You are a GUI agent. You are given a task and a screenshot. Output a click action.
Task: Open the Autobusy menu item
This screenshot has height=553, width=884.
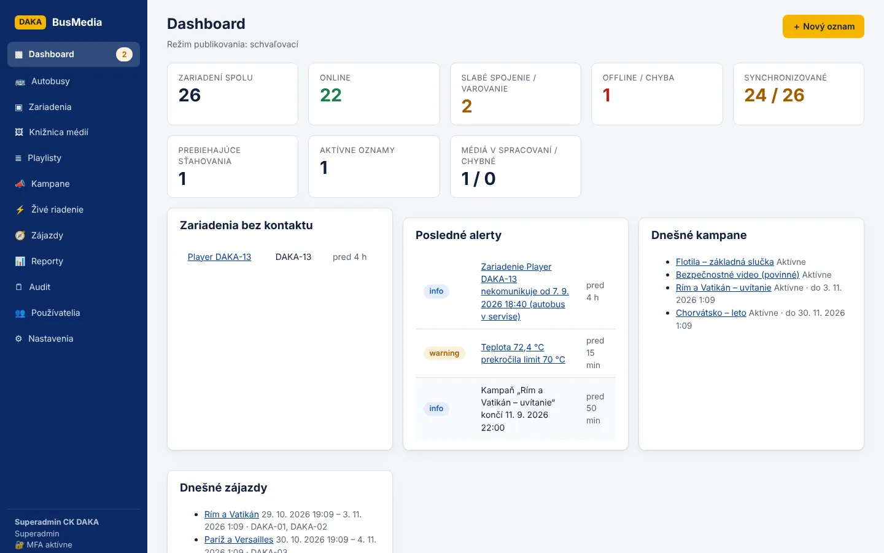click(x=74, y=81)
